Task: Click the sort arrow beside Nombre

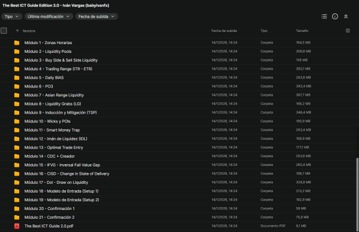Action: point(17,31)
